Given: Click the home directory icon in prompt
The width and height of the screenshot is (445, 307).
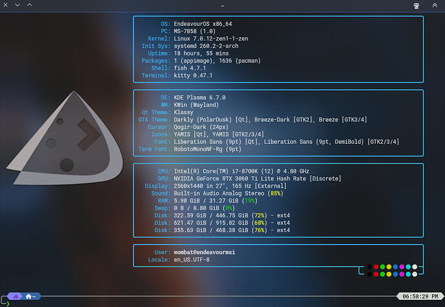Looking at the screenshot, I should pyautogui.click(x=28, y=297).
